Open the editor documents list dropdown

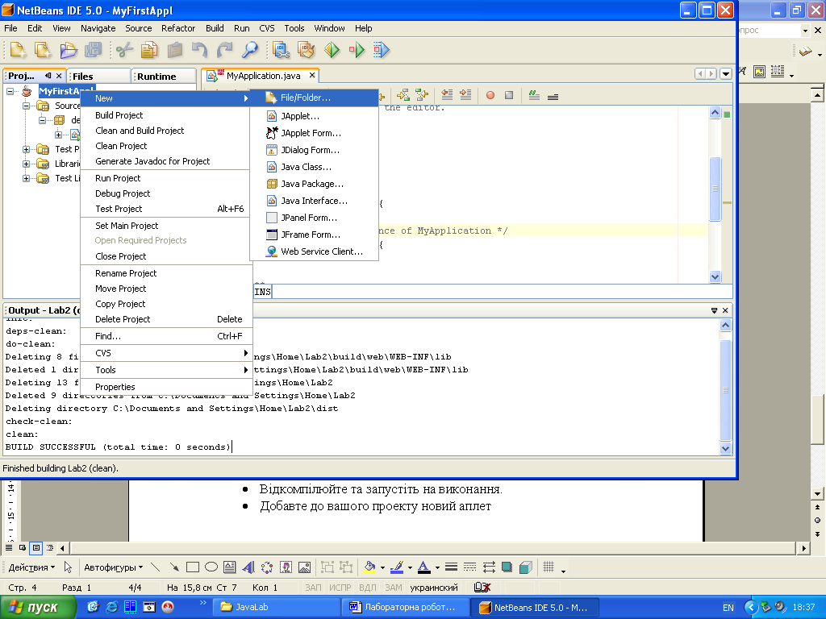(726, 73)
